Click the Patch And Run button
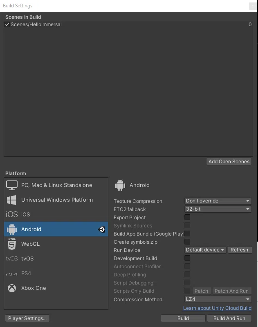The width and height of the screenshot is (258, 327). 232,291
